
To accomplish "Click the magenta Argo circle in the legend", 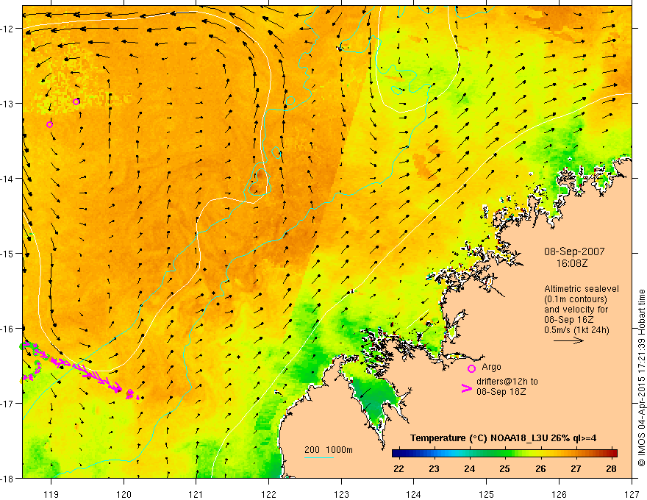I will click(471, 368).
